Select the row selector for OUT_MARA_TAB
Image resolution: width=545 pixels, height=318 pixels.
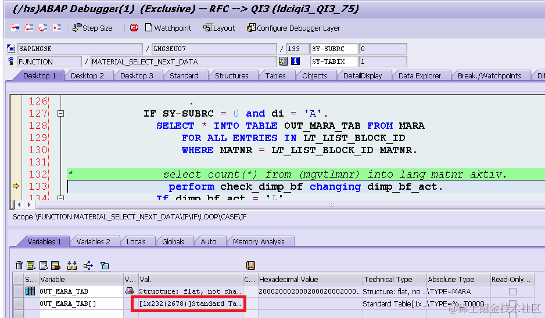[x=19, y=291]
